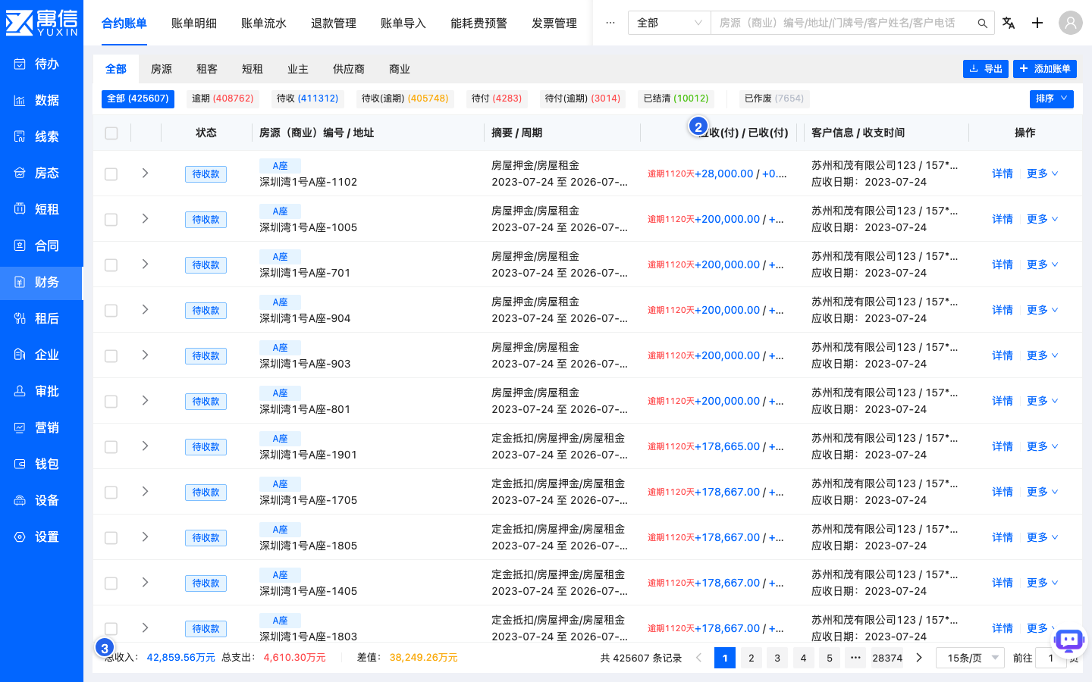The image size is (1092, 682).
Task: Toggle the select-all header checkbox
Action: coord(111,133)
